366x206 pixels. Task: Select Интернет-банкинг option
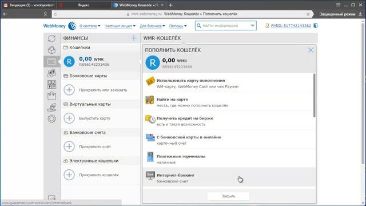coord(228,177)
